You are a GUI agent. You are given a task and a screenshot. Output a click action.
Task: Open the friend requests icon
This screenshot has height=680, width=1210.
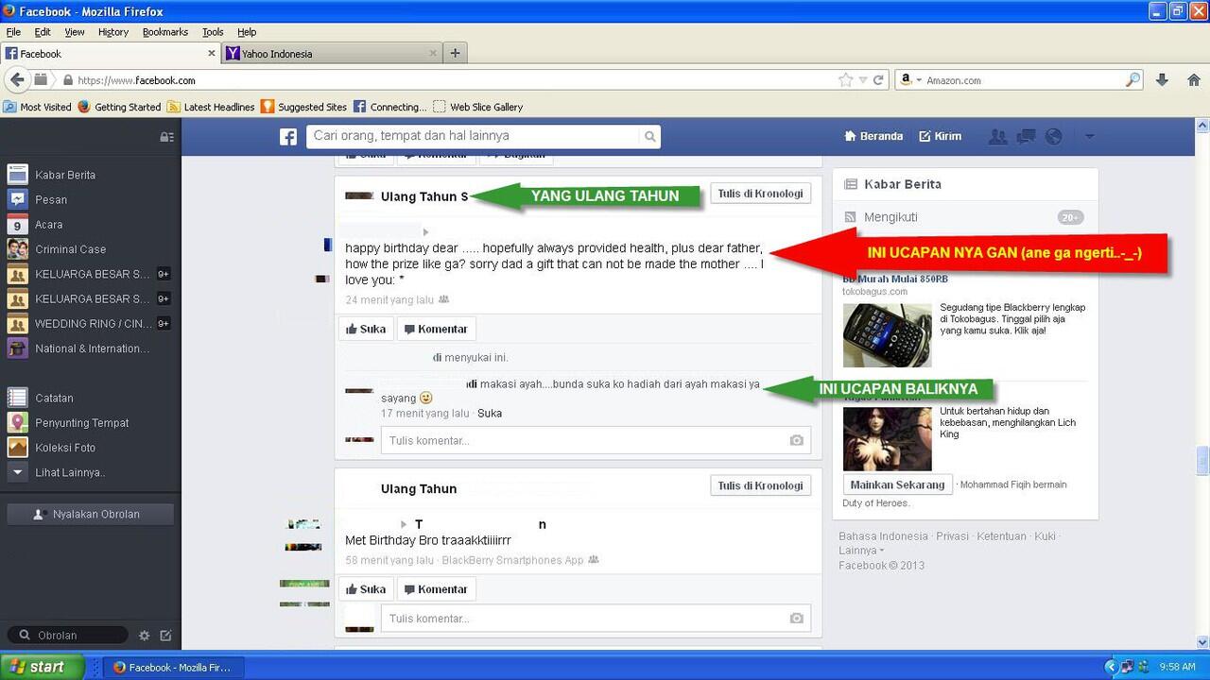tap(997, 137)
